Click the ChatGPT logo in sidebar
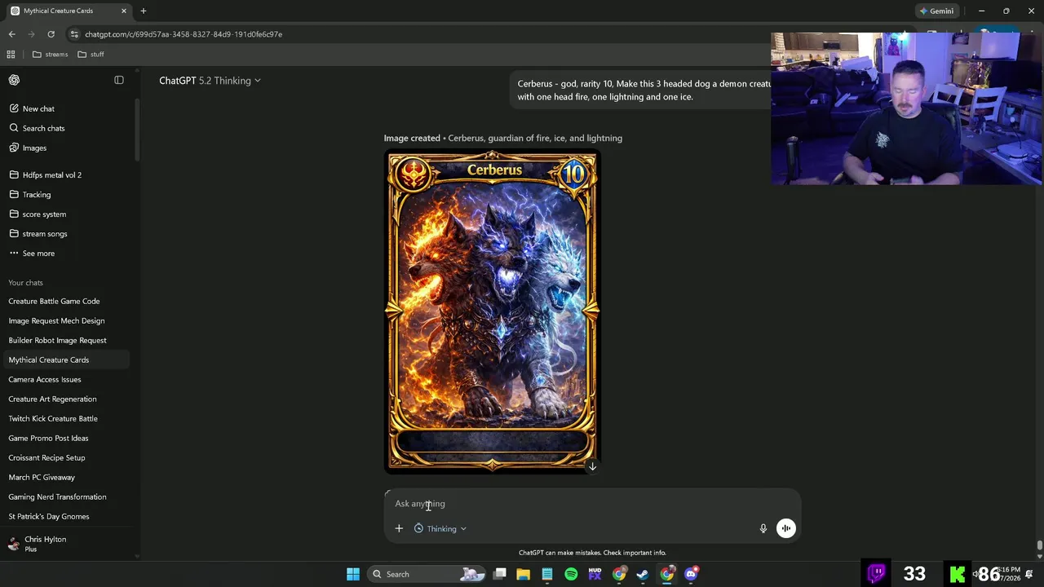This screenshot has width=1044, height=587. pyautogui.click(x=14, y=80)
